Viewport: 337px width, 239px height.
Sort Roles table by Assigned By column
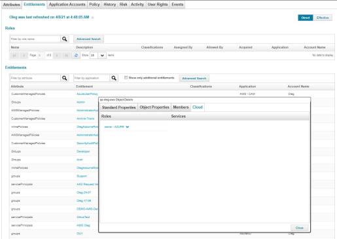point(183,47)
